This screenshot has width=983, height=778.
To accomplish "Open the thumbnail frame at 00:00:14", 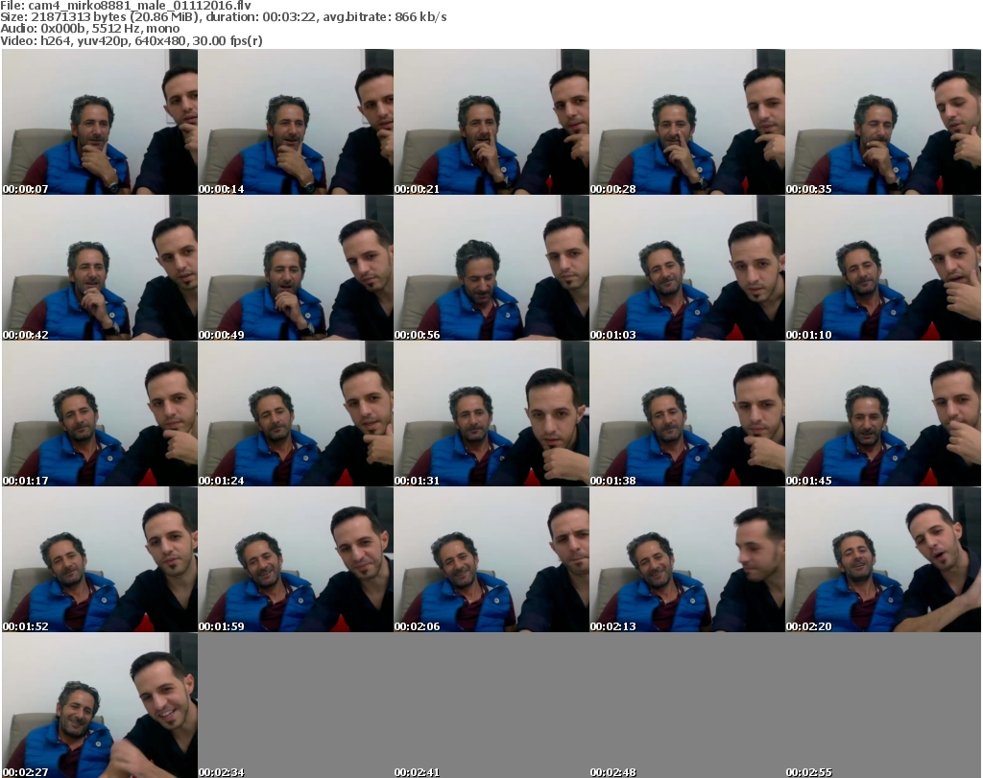I will click(x=296, y=122).
